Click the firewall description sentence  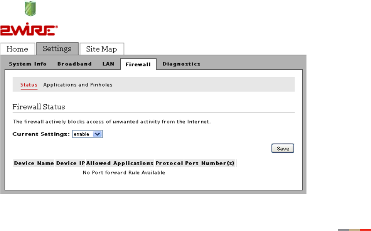[112, 122]
